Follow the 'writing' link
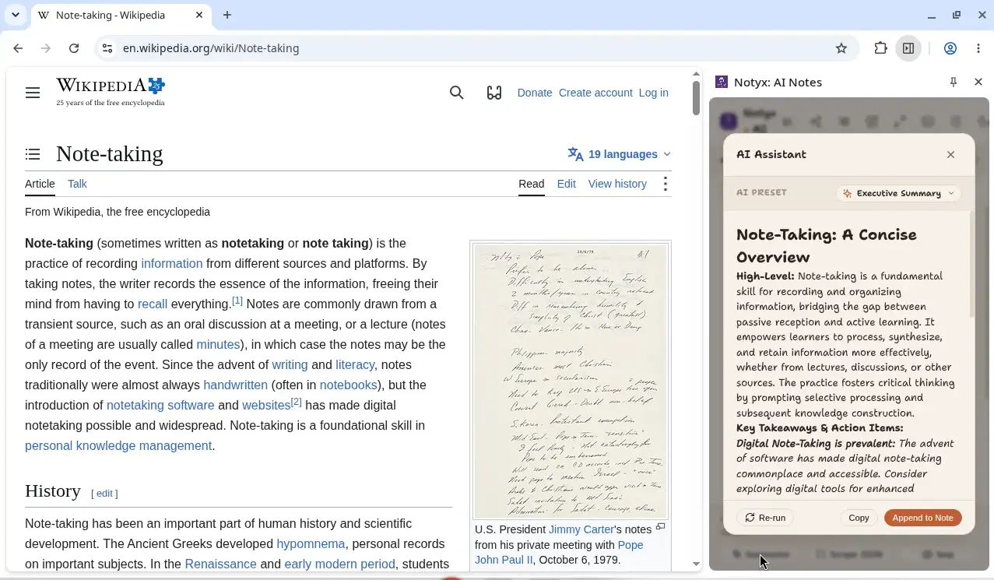The height and width of the screenshot is (580, 994). pyautogui.click(x=290, y=364)
